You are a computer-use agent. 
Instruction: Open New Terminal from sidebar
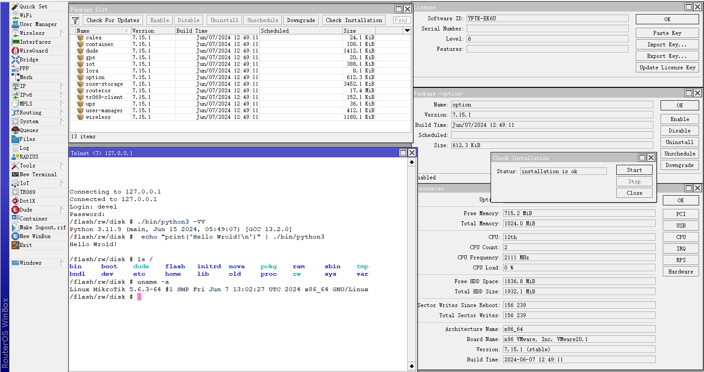(x=38, y=175)
